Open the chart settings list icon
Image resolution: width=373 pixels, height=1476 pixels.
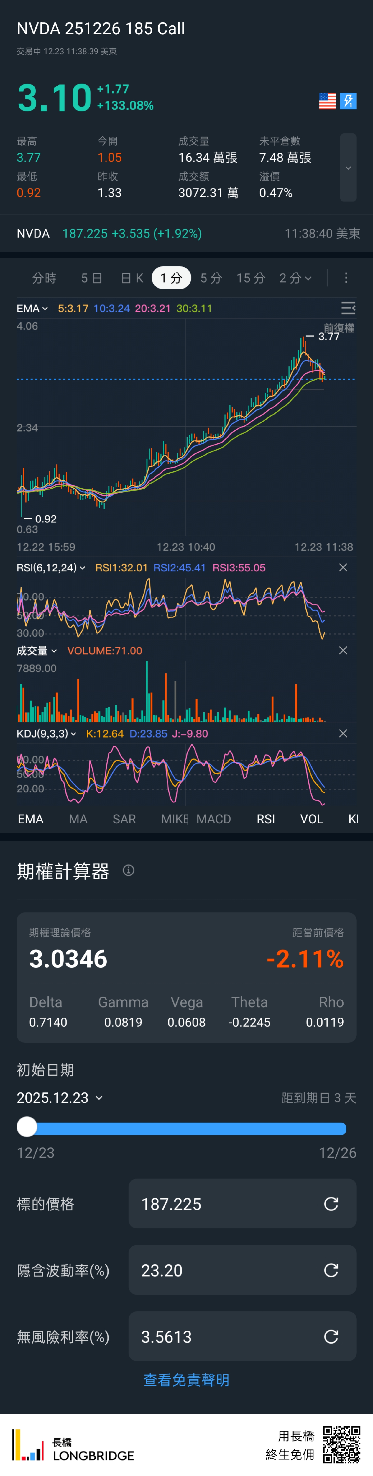point(348,308)
